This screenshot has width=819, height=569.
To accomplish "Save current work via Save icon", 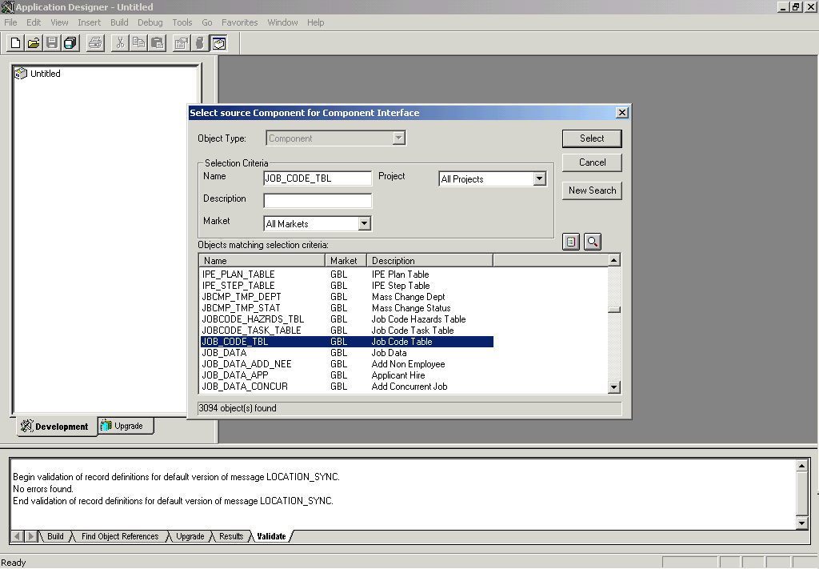I will (x=51, y=42).
